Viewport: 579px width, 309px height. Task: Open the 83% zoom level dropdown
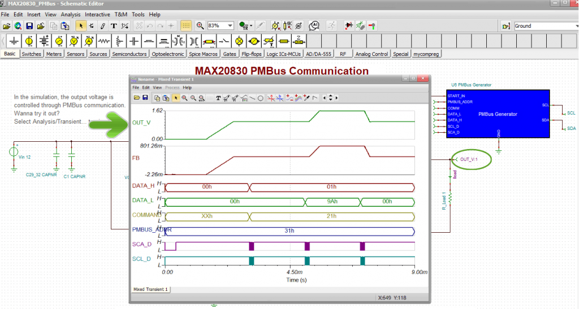point(230,26)
